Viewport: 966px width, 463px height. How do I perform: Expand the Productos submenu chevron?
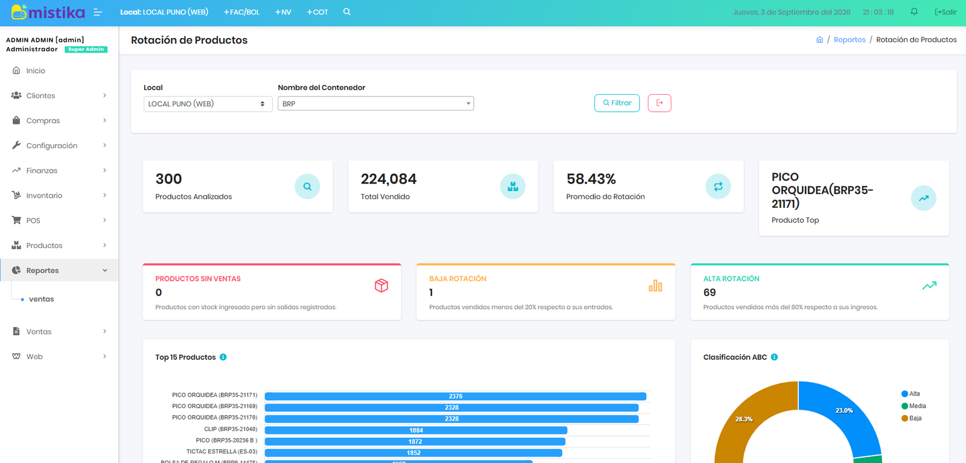[105, 245]
